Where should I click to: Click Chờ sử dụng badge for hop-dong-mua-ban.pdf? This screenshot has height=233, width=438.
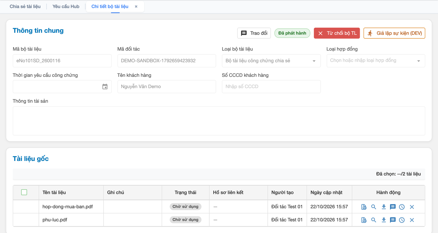click(x=186, y=207)
